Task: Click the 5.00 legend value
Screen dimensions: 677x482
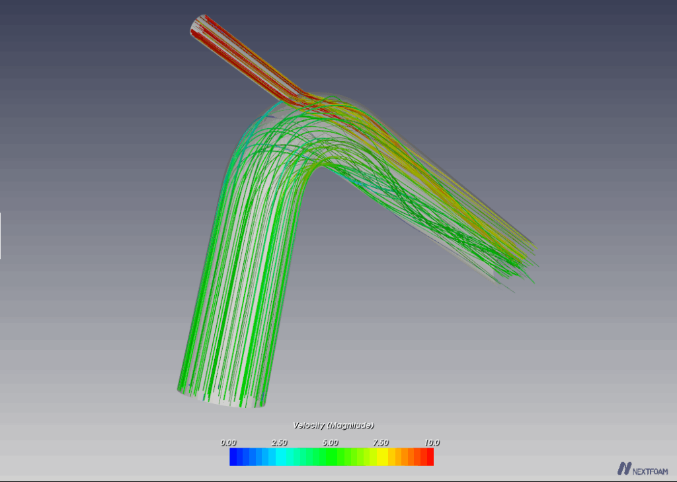Action: tap(331, 443)
